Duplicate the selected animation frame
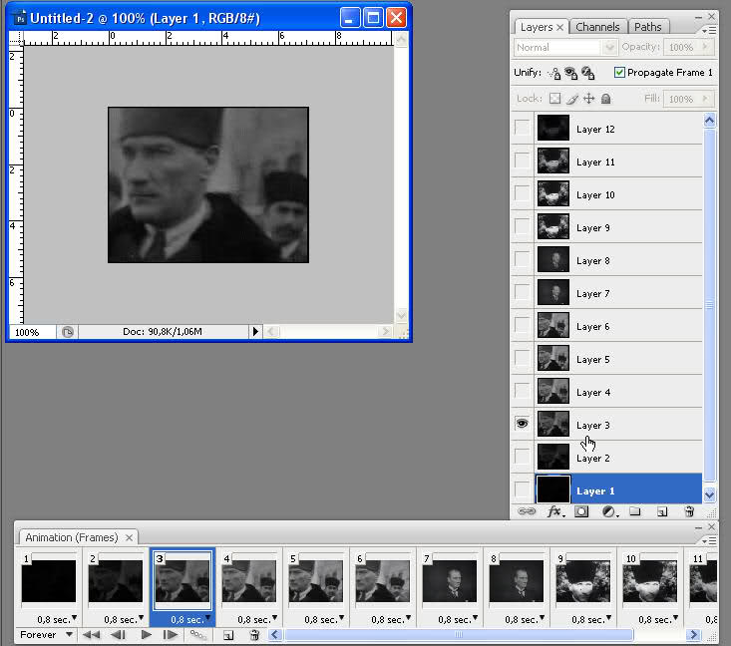Screen dimensions: 731x646 (x=228, y=634)
